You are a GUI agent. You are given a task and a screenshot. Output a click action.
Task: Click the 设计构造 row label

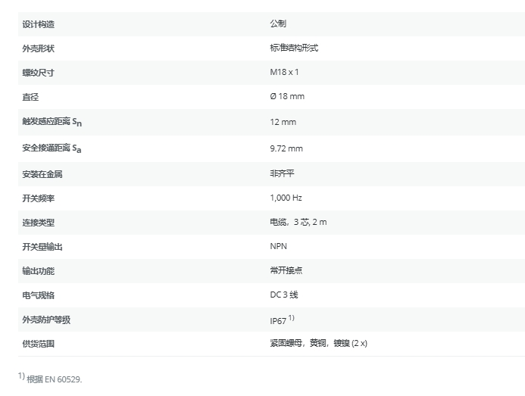click(39, 24)
